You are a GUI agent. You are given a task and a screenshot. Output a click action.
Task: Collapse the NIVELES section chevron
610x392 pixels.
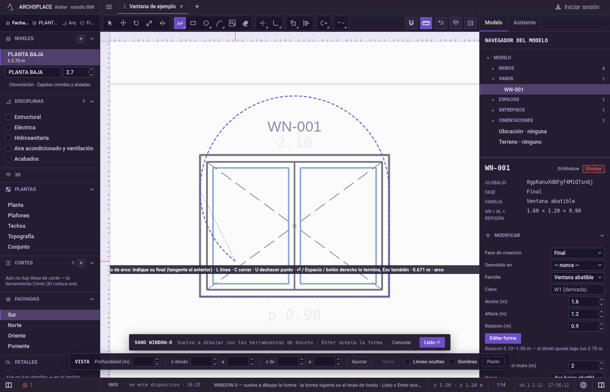(92, 39)
